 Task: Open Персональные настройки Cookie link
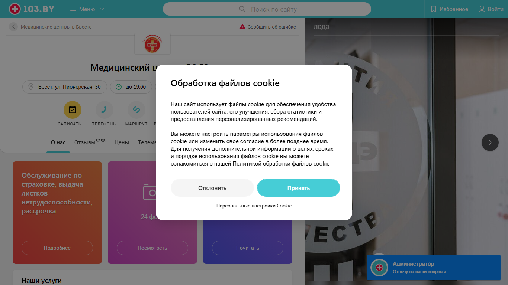pyautogui.click(x=254, y=206)
